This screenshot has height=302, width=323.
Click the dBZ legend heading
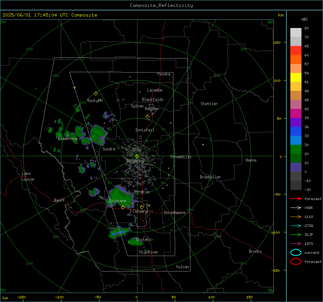coord(304,19)
